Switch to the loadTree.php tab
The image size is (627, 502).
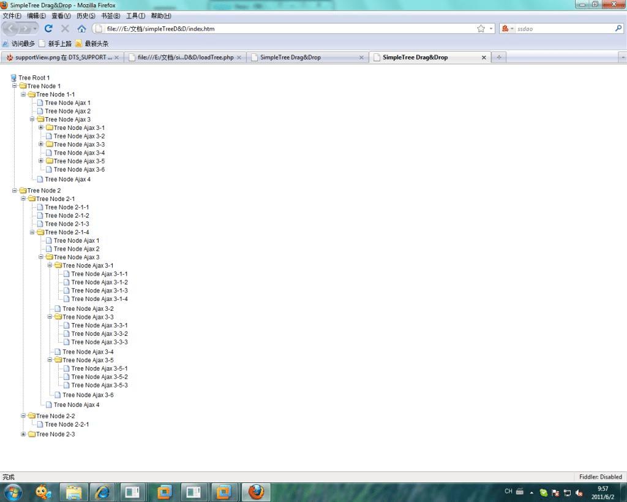pyautogui.click(x=185, y=57)
